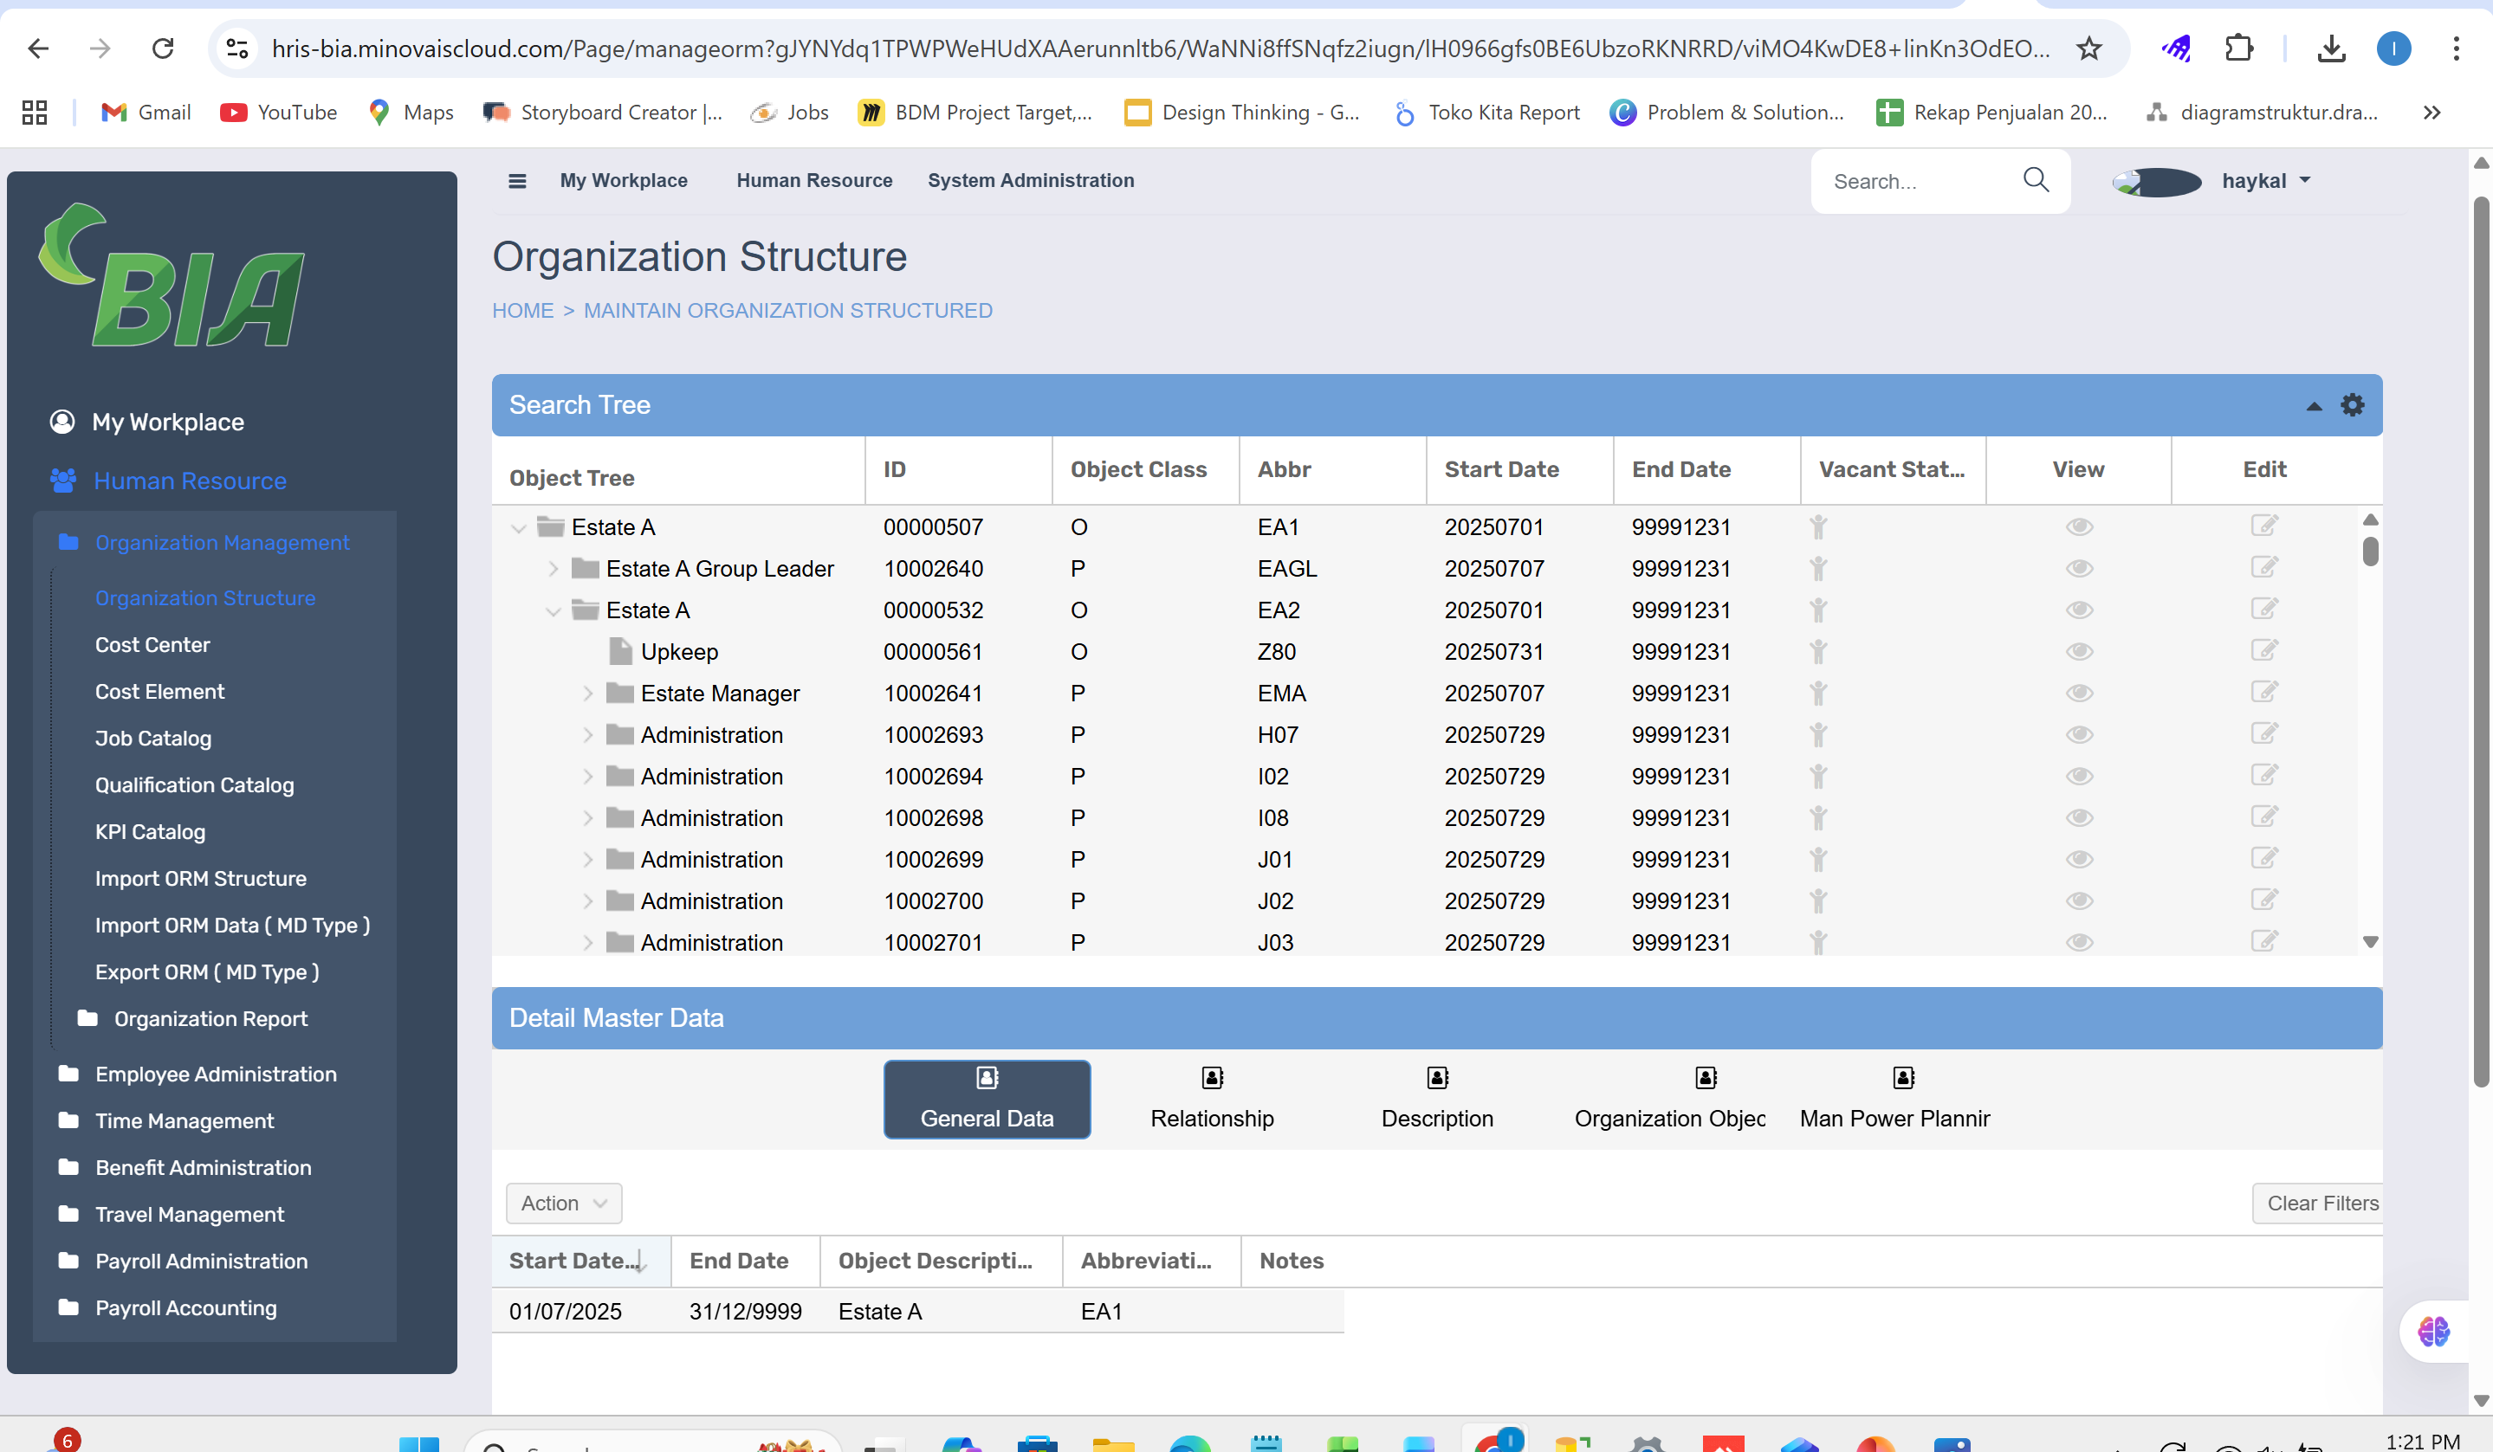Click the Clear Filters button
The width and height of the screenshot is (2493, 1452).
click(x=2320, y=1203)
